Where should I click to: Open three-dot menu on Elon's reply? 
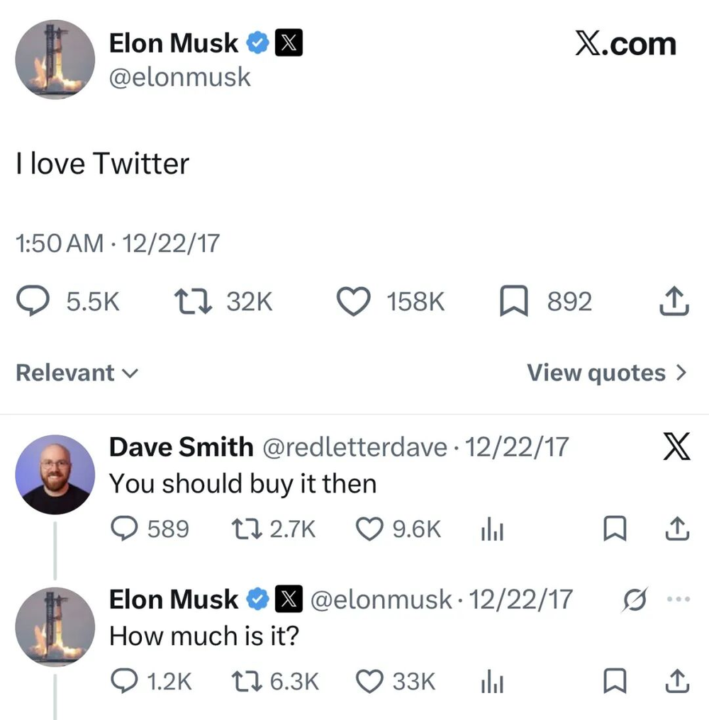[679, 599]
